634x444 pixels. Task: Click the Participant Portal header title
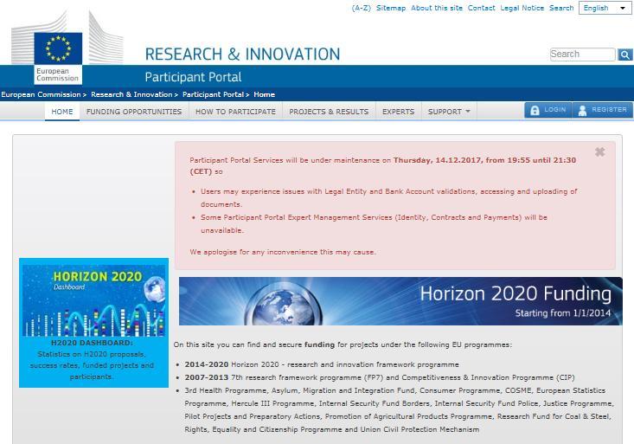click(x=193, y=77)
